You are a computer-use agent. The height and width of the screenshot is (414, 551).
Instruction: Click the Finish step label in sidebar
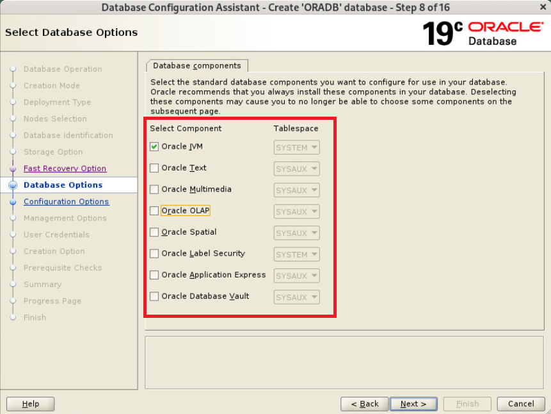[x=35, y=317]
